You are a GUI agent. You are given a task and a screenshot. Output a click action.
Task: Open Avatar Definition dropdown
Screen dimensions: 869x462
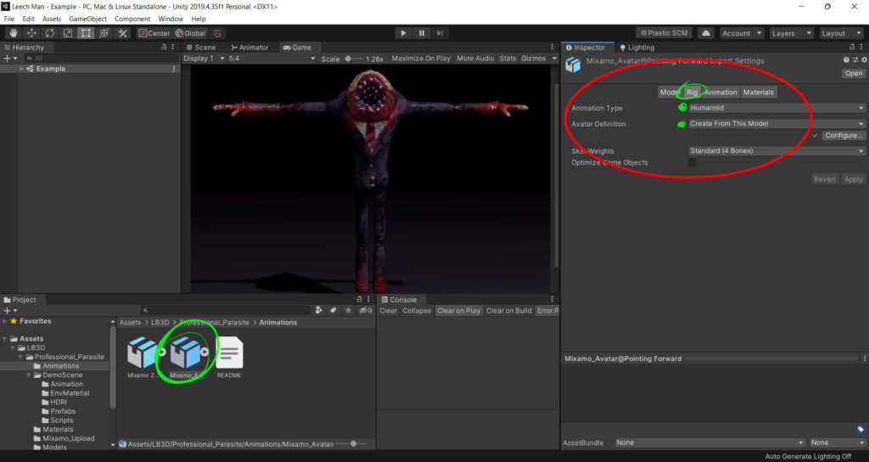[776, 124]
